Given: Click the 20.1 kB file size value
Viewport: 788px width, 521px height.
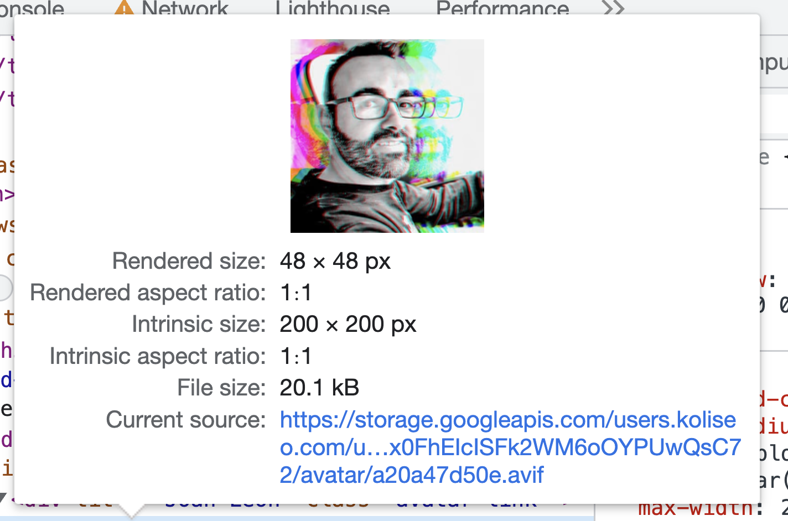Looking at the screenshot, I should pos(319,388).
